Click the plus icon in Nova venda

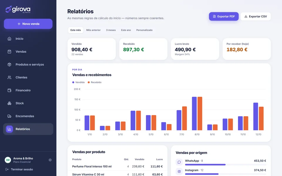click(x=19, y=24)
